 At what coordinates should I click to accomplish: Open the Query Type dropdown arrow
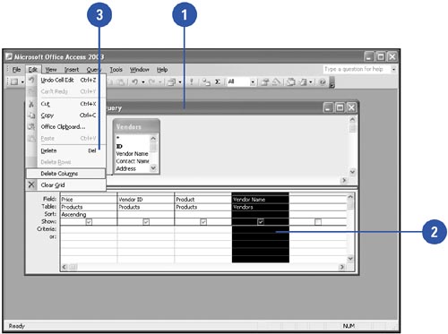click(180, 81)
